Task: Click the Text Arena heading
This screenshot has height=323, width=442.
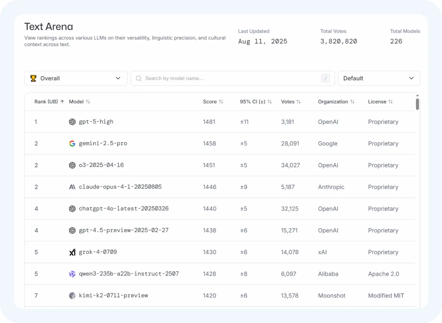Action: [x=49, y=27]
